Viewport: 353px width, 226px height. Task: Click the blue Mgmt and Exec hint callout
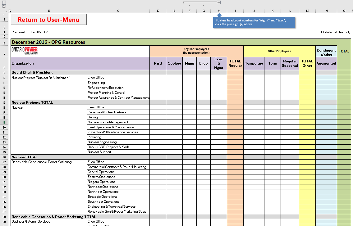click(254, 22)
